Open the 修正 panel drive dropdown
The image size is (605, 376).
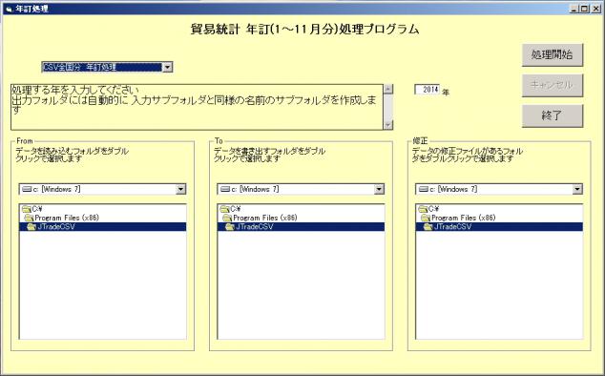577,189
